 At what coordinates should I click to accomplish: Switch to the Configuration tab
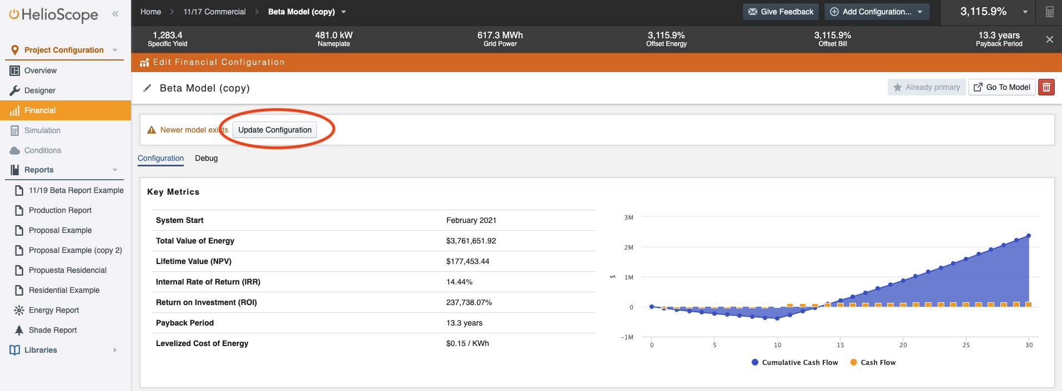coord(160,158)
